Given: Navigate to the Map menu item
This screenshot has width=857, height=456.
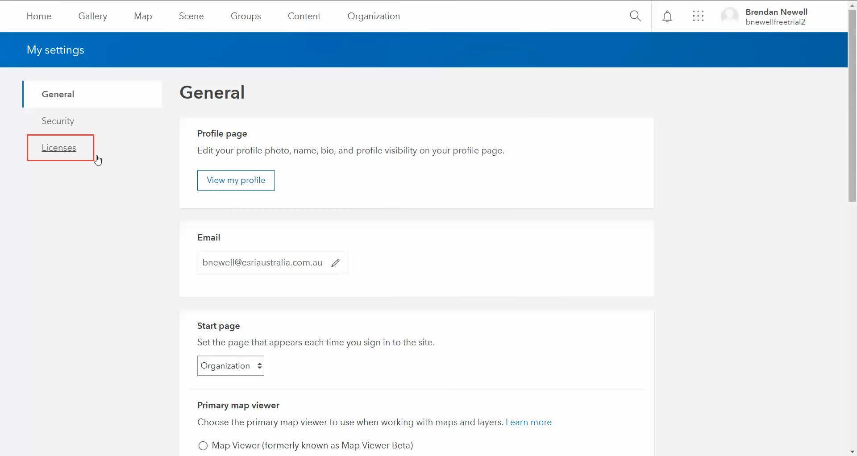Looking at the screenshot, I should [143, 16].
